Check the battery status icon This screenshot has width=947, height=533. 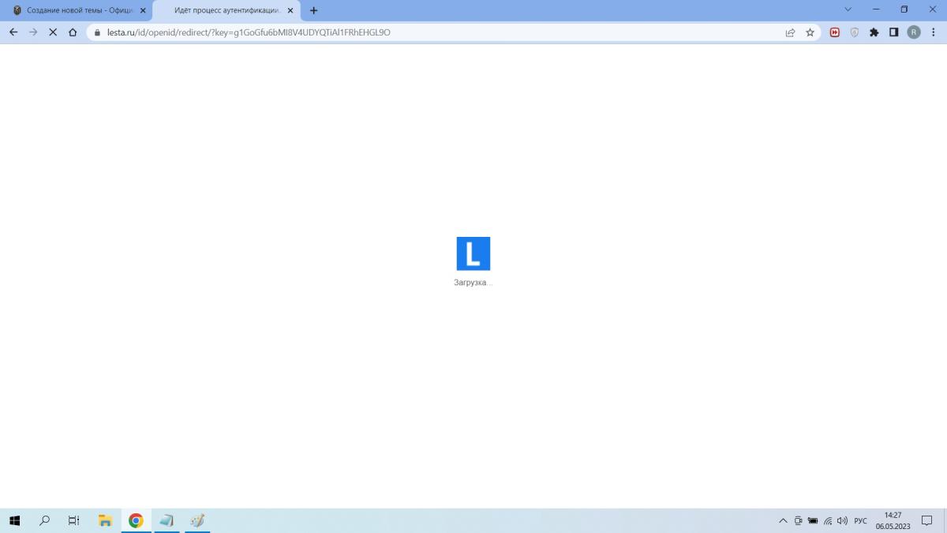click(813, 521)
